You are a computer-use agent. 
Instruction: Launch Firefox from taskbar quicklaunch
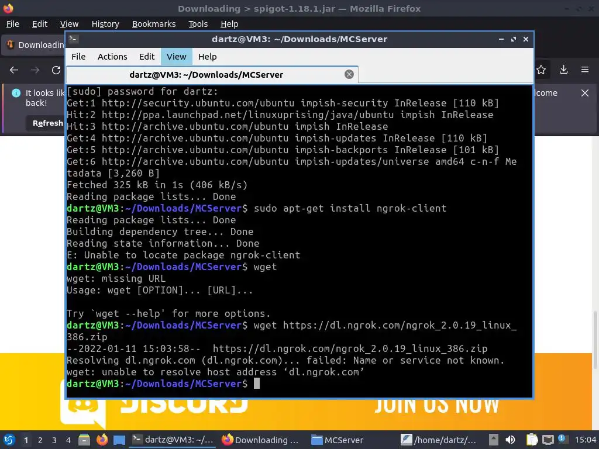coord(102,440)
